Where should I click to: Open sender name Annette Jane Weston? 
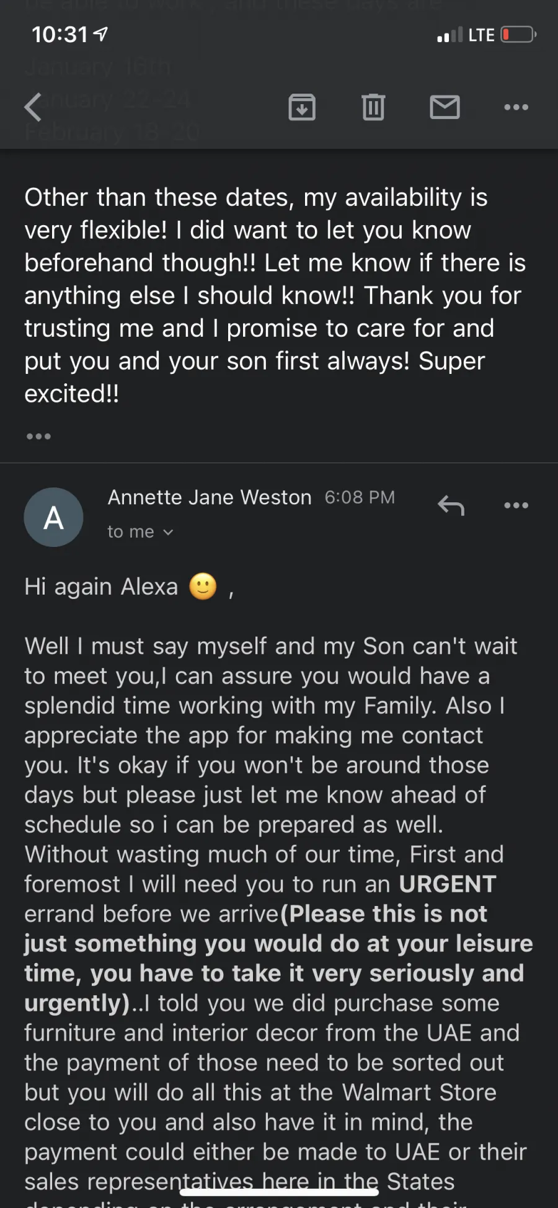210,497
